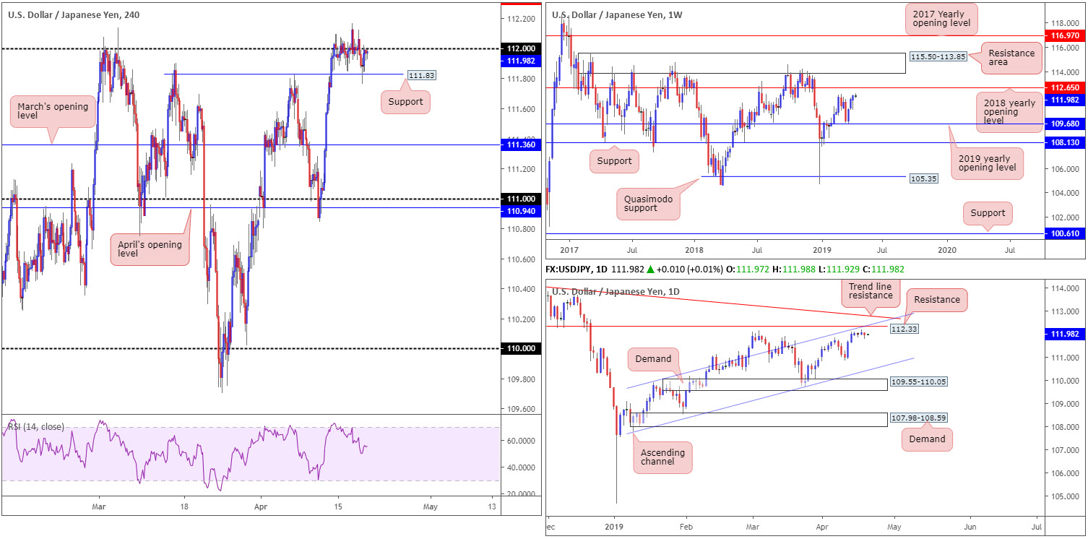The height and width of the screenshot is (539, 1088).
Task: Click the '2018 yearly opening level' callout
Action: 1009,112
